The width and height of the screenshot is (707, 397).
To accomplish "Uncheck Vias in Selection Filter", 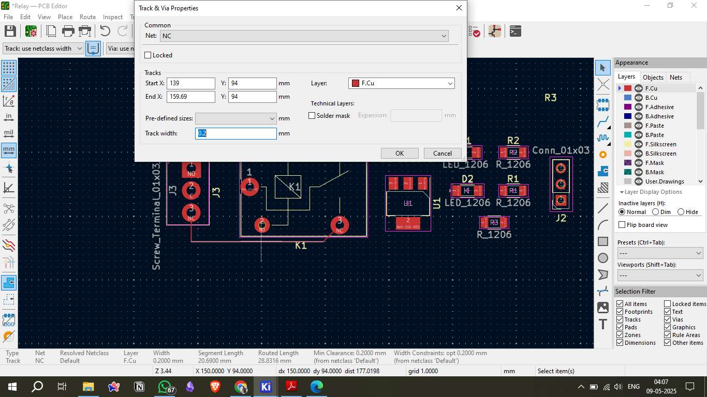I will (668, 319).
